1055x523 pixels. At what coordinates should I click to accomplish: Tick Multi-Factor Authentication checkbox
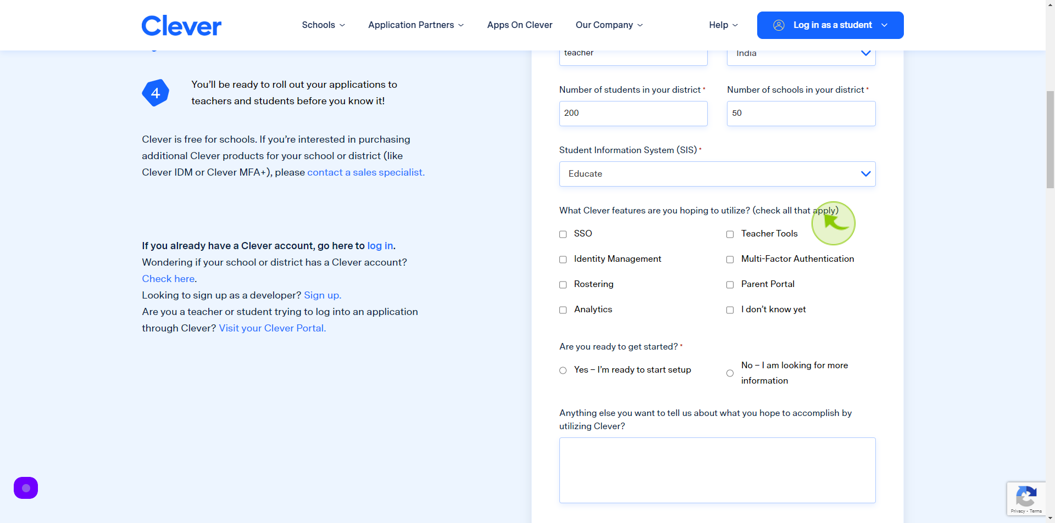click(x=730, y=260)
